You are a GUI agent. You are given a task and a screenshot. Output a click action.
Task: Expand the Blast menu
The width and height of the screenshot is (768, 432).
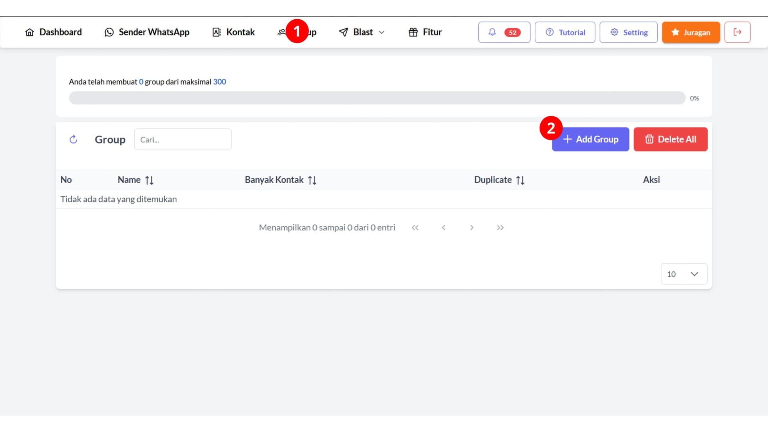point(362,32)
